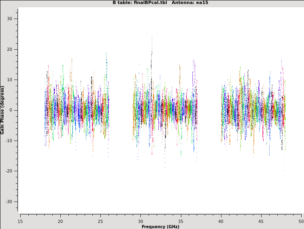Click the y-axis tick label -20

tap(9, 171)
